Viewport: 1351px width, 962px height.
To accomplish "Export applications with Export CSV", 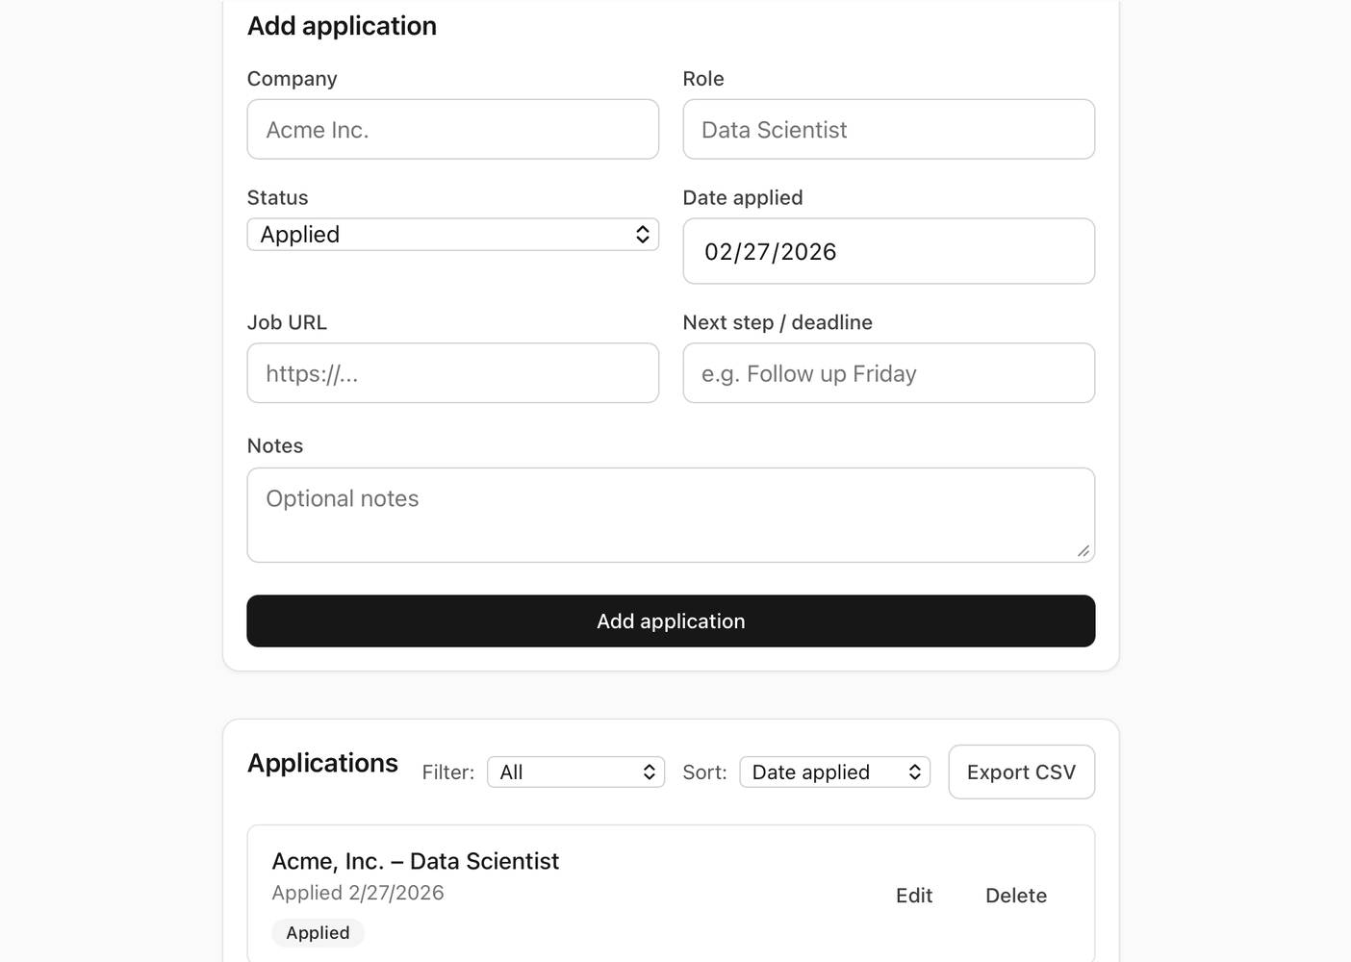I will [1021, 772].
